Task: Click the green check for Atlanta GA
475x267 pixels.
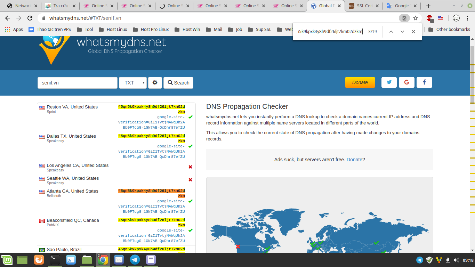Action: pos(190,201)
